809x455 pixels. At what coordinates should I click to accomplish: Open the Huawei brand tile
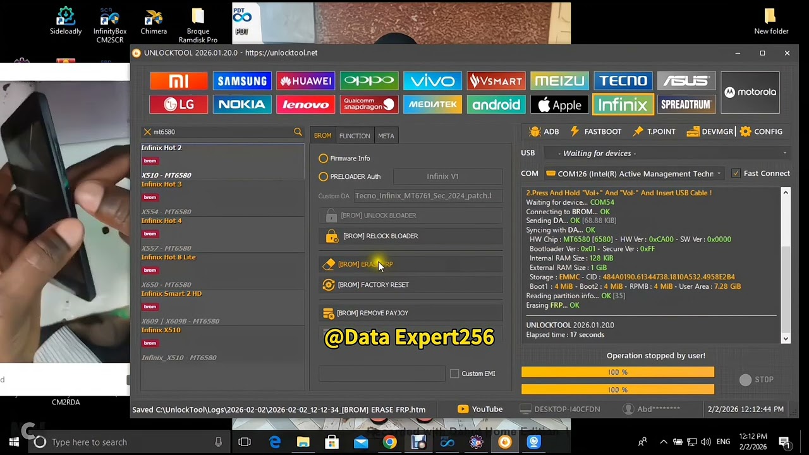305,81
